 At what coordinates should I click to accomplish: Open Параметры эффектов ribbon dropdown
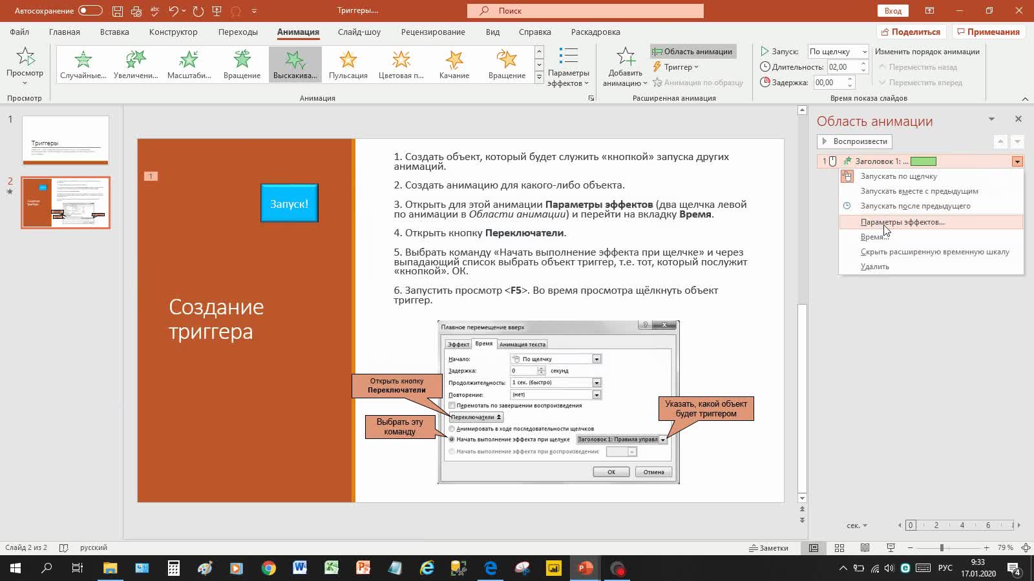point(568,66)
